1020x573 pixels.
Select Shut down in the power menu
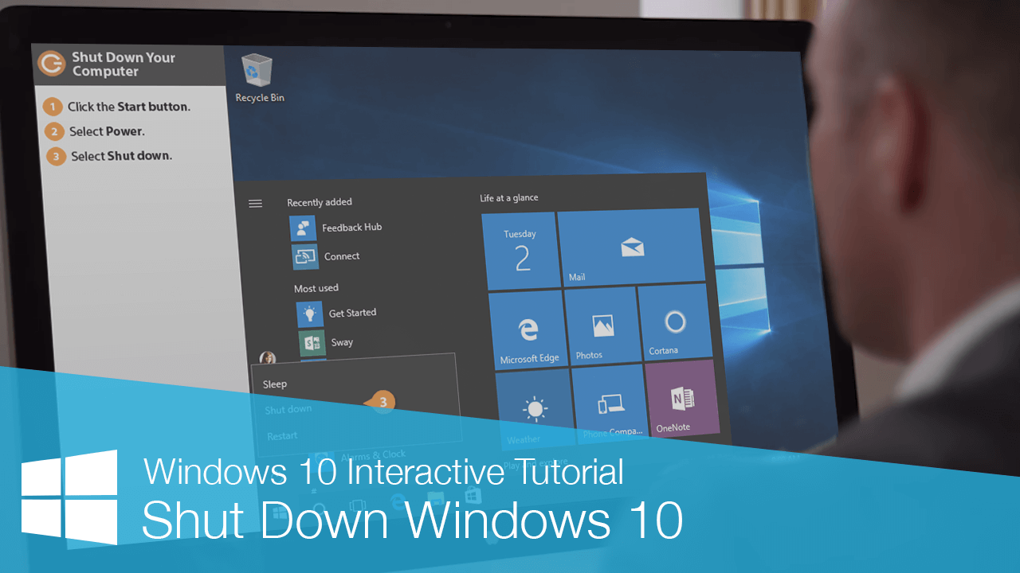(288, 410)
